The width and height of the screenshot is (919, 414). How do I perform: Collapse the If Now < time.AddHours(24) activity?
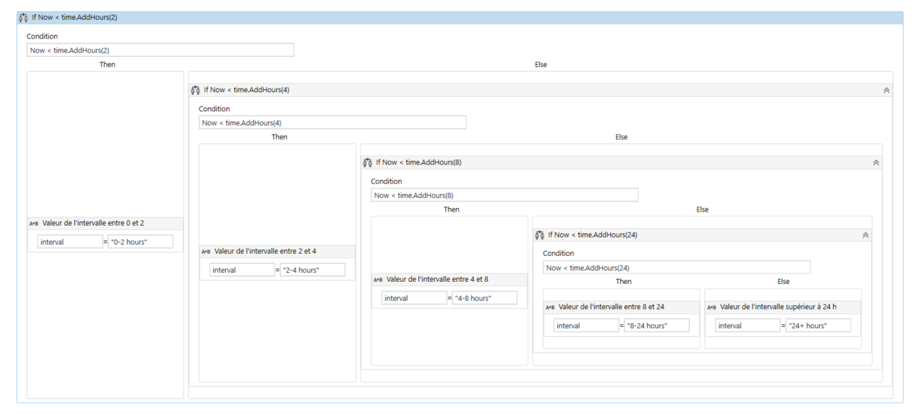click(866, 235)
